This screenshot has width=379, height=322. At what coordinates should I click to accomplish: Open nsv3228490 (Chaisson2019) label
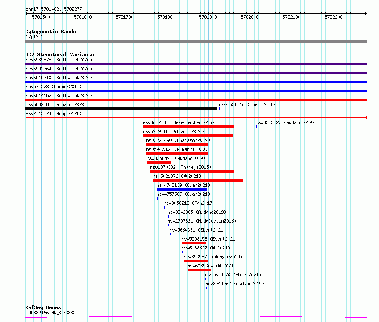[x=178, y=140]
